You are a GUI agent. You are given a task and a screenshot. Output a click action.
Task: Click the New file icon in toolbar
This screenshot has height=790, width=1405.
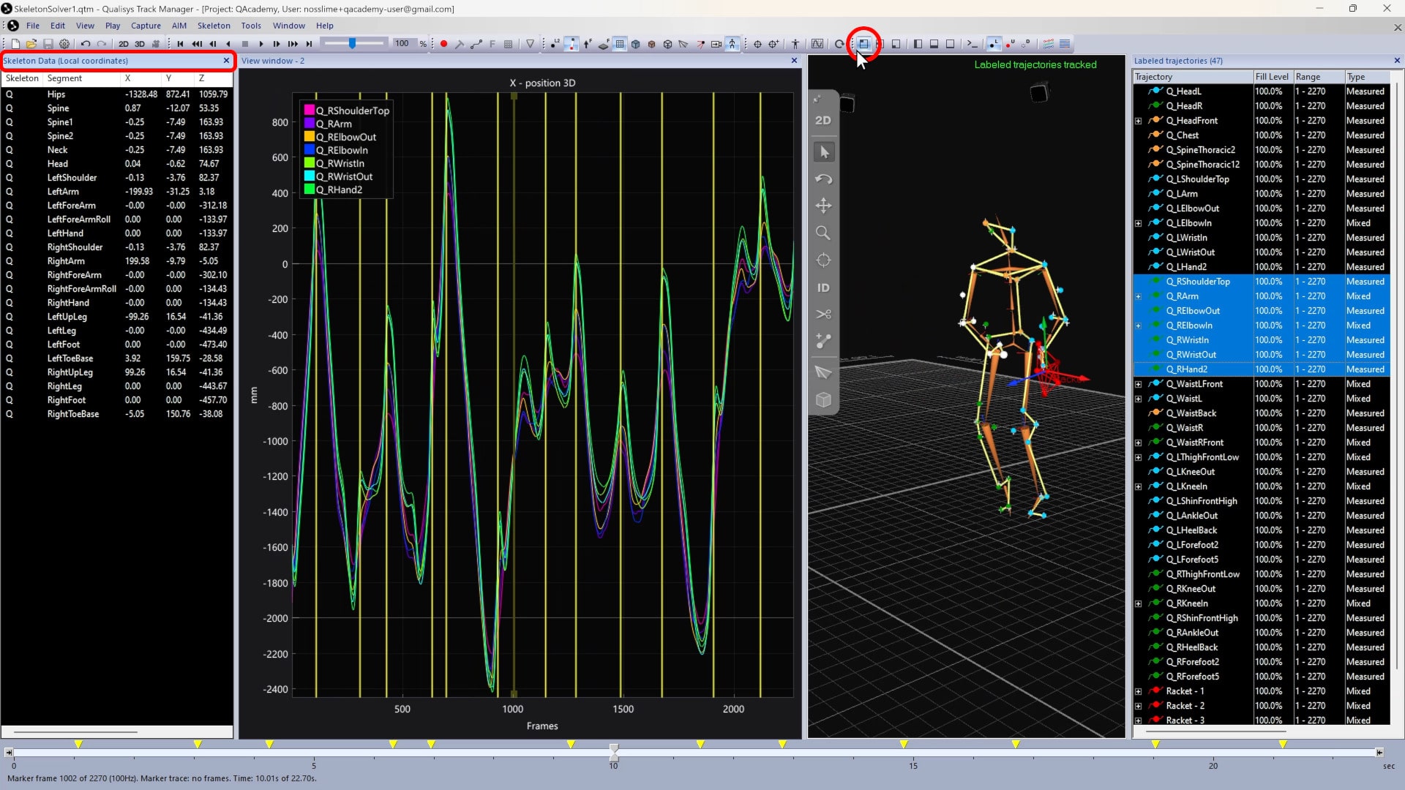(x=15, y=44)
